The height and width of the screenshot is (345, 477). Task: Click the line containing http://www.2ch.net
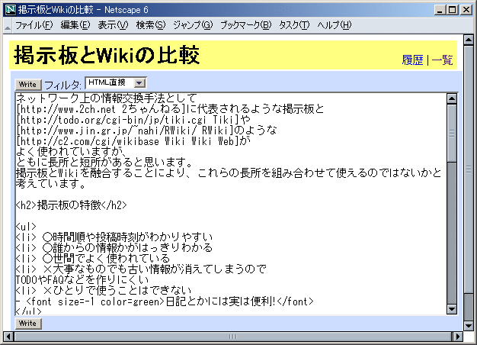click(x=170, y=109)
